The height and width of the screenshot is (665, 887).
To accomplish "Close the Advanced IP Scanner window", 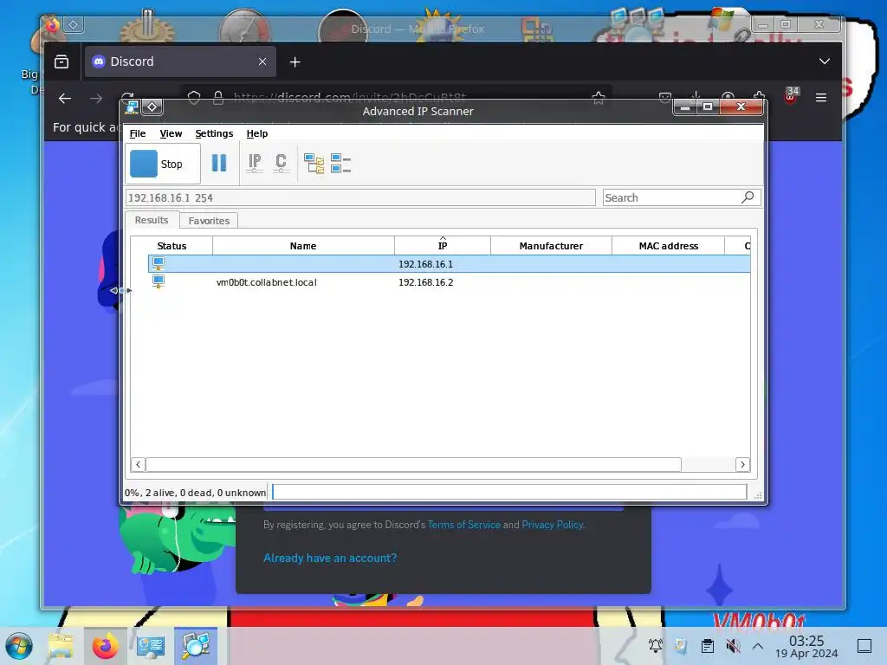I will click(x=741, y=107).
